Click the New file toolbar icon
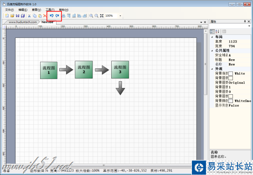 click(x=7, y=15)
